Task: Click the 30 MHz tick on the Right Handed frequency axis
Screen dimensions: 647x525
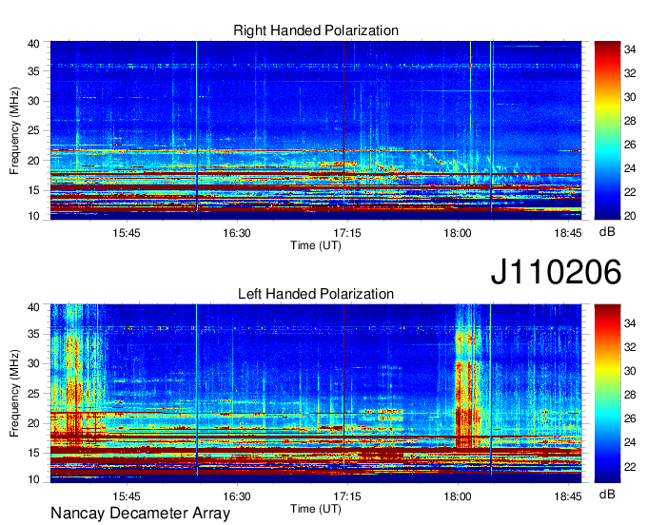Action: (33, 101)
